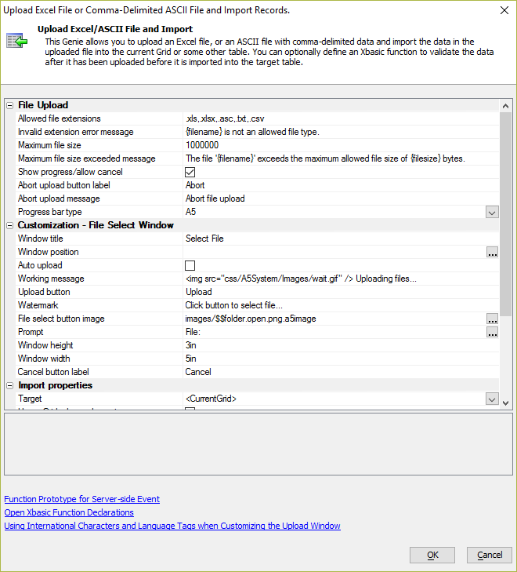Select the Watermark property label
Viewport: 517px width, 572px height.
pyautogui.click(x=38, y=305)
